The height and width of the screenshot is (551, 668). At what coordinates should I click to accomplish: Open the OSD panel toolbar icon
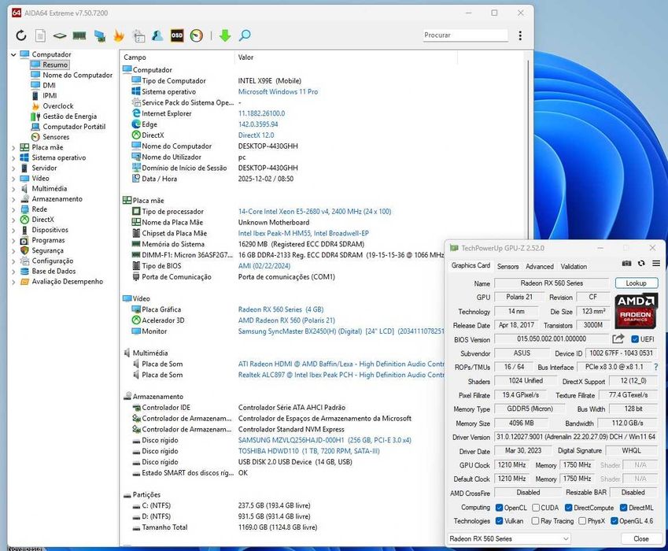tap(177, 35)
